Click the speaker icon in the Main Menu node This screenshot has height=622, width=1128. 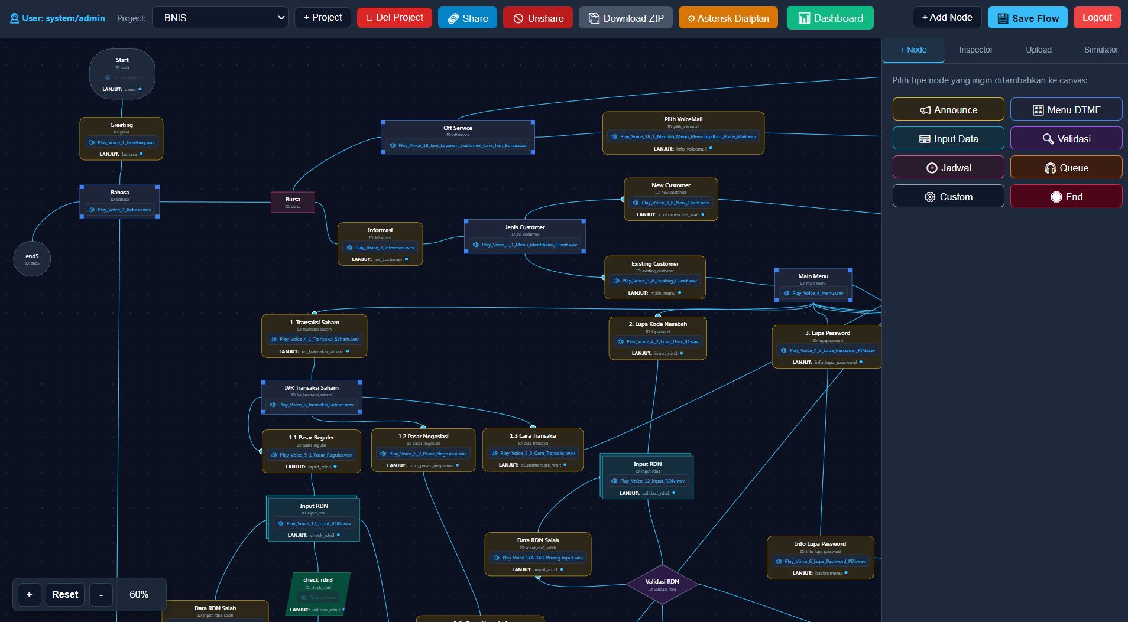(x=787, y=293)
